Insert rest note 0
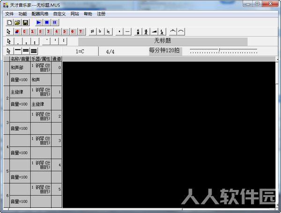The width and height of the screenshot is (281, 213). coord(24,32)
